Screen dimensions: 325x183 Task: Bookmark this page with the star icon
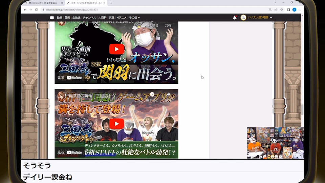(x=281, y=10)
